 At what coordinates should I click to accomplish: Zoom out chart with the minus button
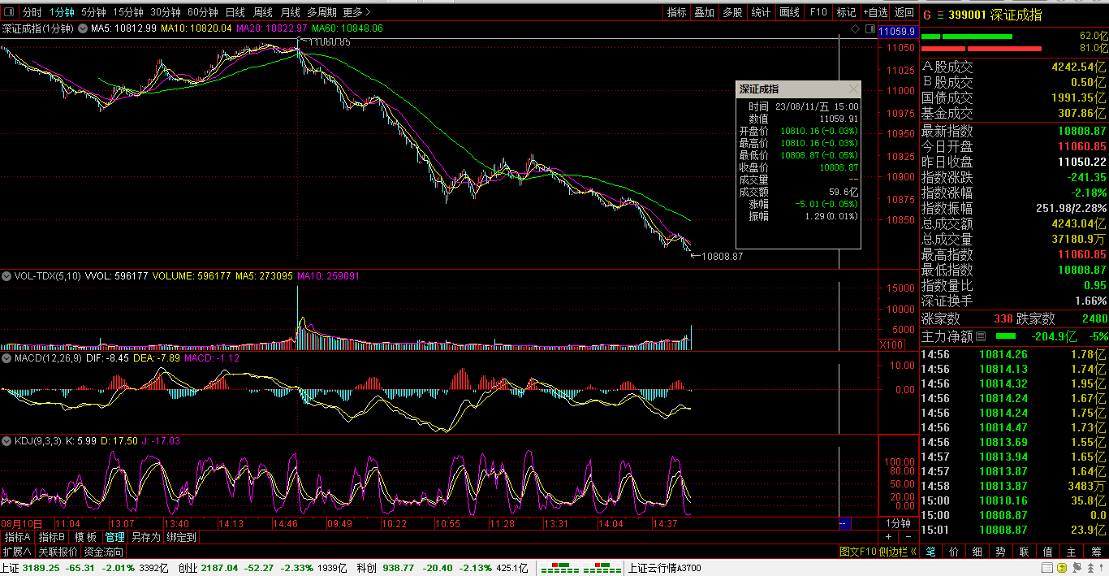(908, 537)
